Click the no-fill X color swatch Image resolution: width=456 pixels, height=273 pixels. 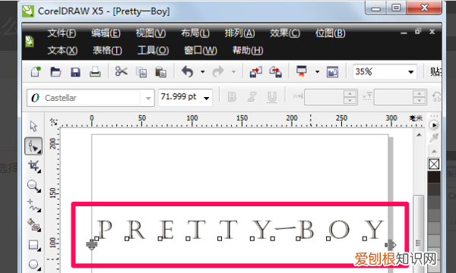tap(434, 165)
